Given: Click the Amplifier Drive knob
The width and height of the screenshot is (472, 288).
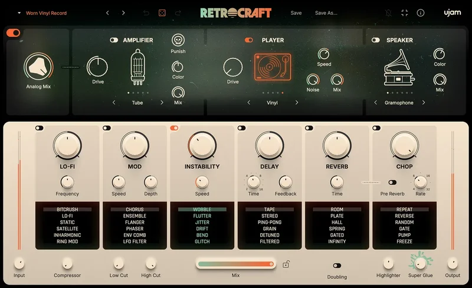Looking at the screenshot, I should [x=97, y=67].
